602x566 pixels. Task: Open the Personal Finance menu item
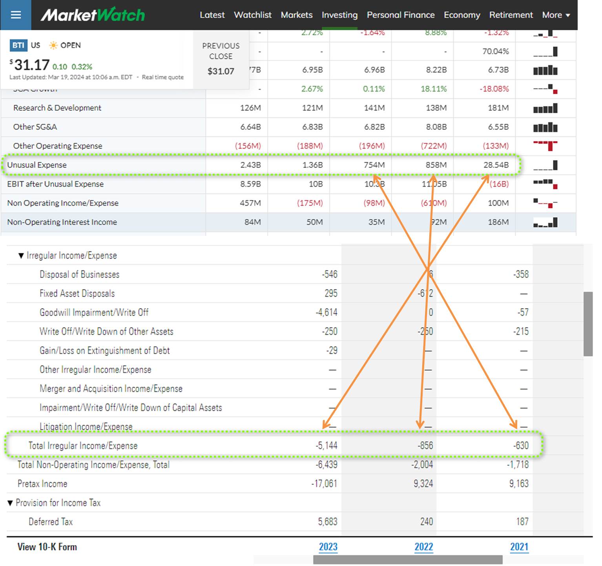400,15
